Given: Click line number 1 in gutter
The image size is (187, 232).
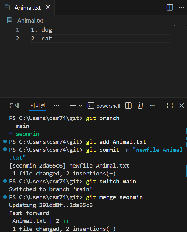Looking at the screenshot, I should [17, 30].
